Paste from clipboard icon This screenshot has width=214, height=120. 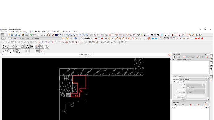tap(49, 35)
